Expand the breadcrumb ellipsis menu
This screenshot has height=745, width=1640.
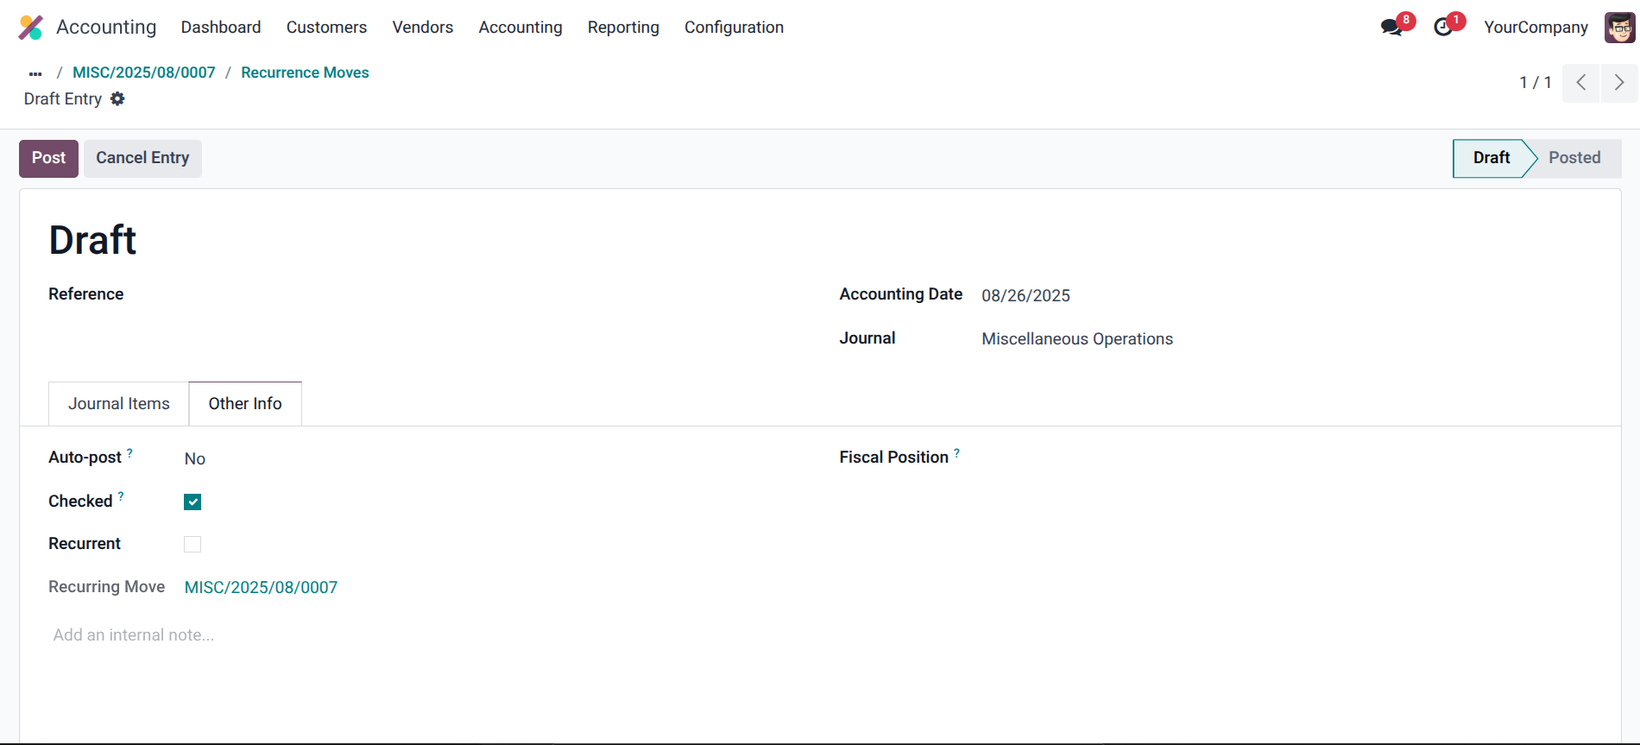(x=35, y=73)
